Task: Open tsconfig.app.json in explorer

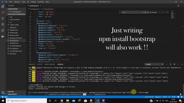Action: click(x=16, y=46)
